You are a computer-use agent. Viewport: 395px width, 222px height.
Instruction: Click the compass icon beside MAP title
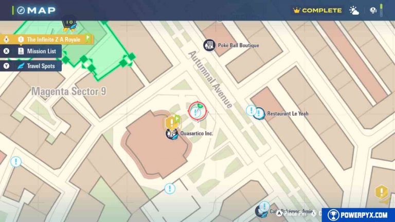[x=21, y=10]
